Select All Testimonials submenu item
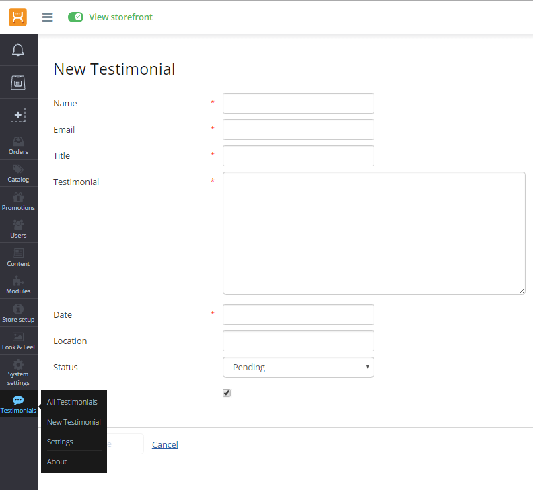This screenshot has height=490, width=533. tap(72, 402)
